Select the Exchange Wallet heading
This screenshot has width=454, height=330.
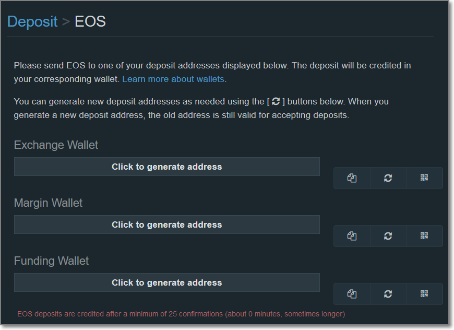pos(56,145)
